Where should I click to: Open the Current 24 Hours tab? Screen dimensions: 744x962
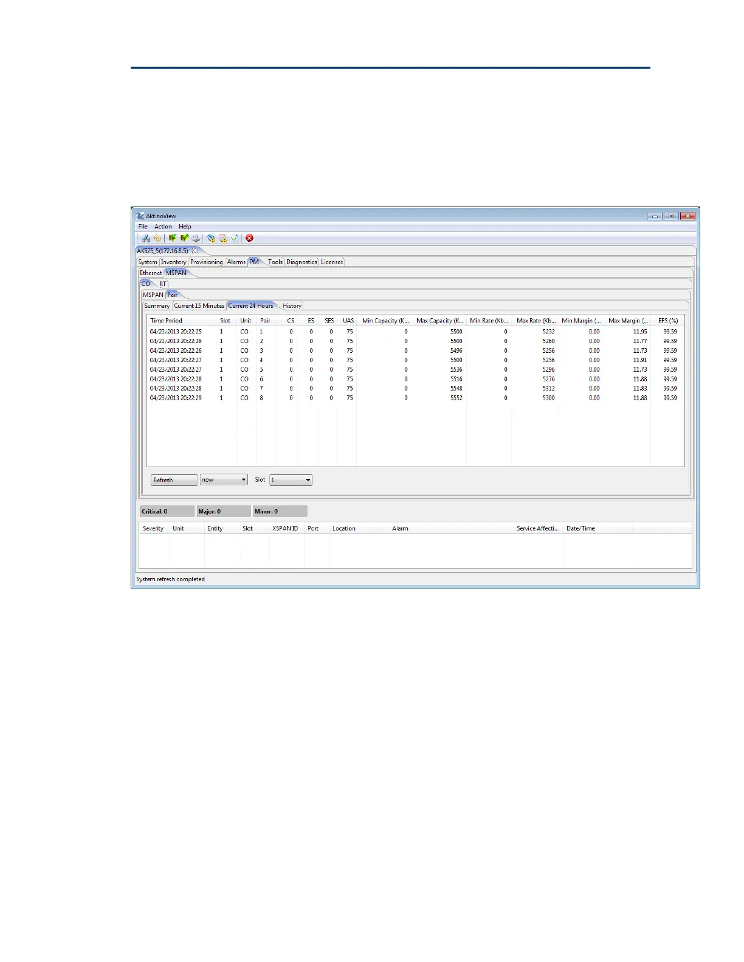pos(251,305)
